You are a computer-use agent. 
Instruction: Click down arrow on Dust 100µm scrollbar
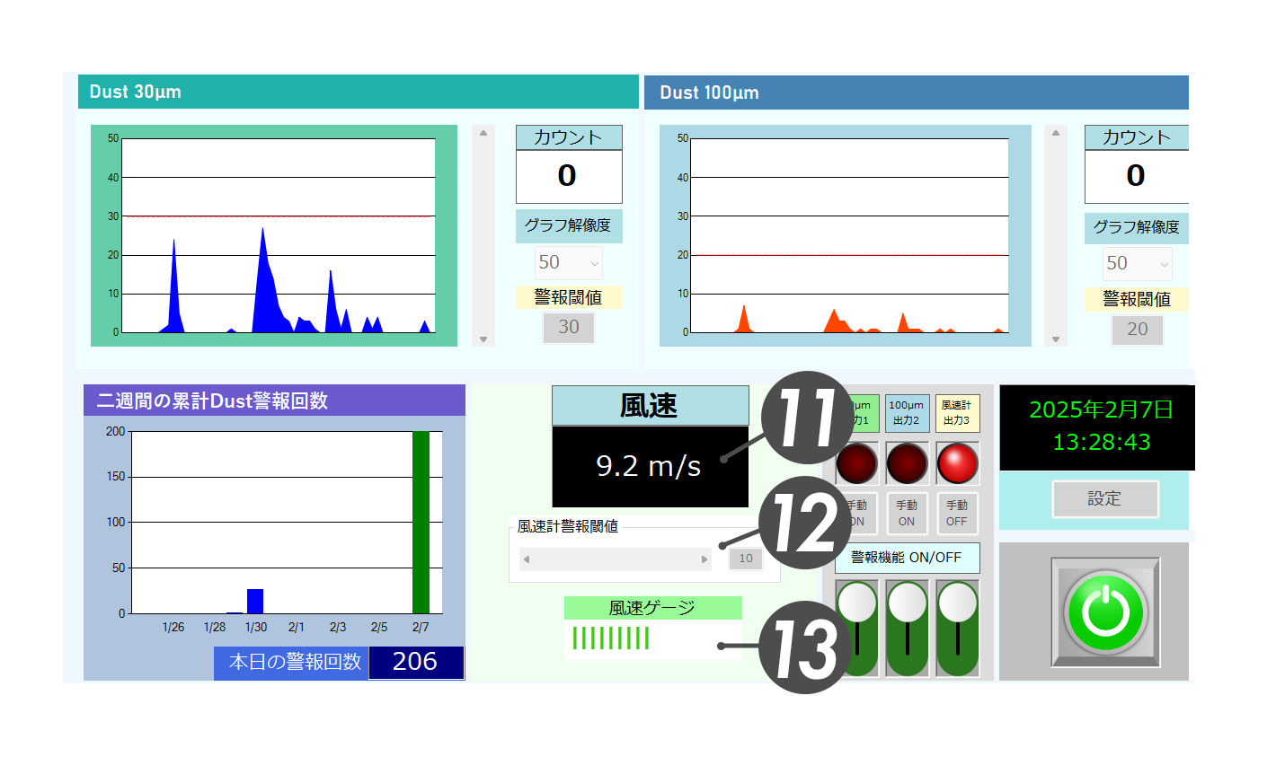[1056, 339]
